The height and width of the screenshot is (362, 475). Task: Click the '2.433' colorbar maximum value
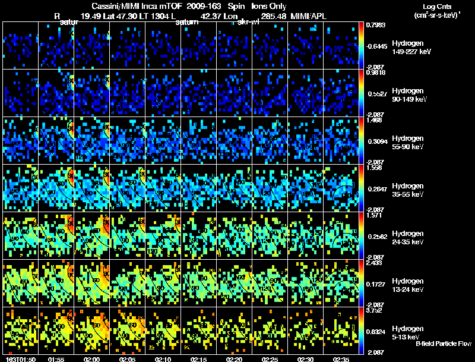[x=374, y=263]
